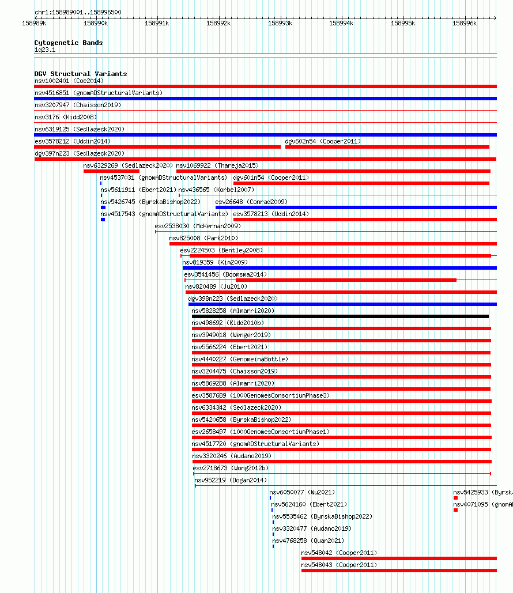Open nsv6050077 (Wu2021) variant

click(302, 492)
